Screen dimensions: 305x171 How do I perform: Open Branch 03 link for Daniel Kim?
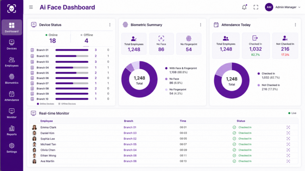[x=130, y=133]
